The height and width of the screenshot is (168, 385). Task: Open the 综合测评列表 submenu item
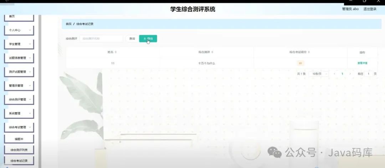[19, 150]
